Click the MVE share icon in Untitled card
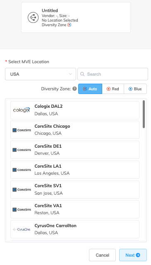This screenshot has width=151, height=265. pos(33,17)
